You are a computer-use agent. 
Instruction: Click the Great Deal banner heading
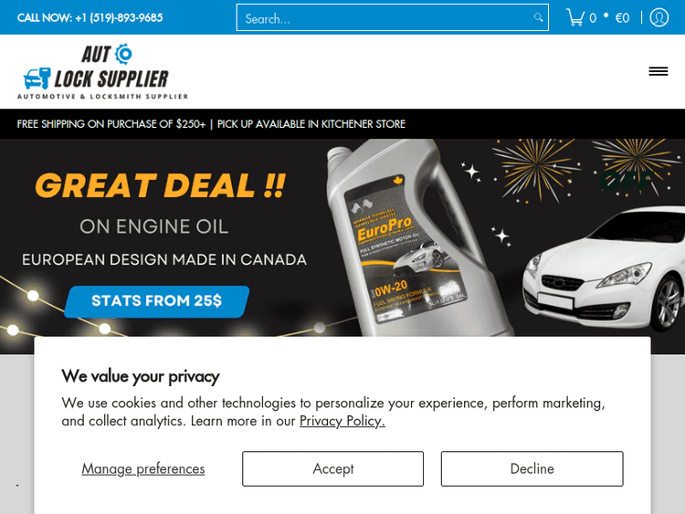[161, 185]
